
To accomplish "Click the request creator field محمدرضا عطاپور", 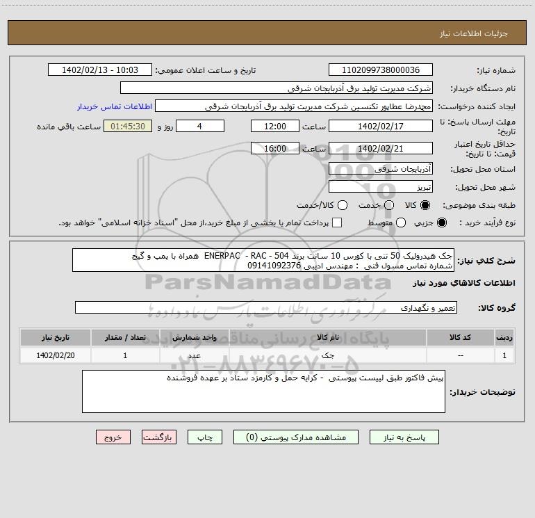I will tap(294, 106).
